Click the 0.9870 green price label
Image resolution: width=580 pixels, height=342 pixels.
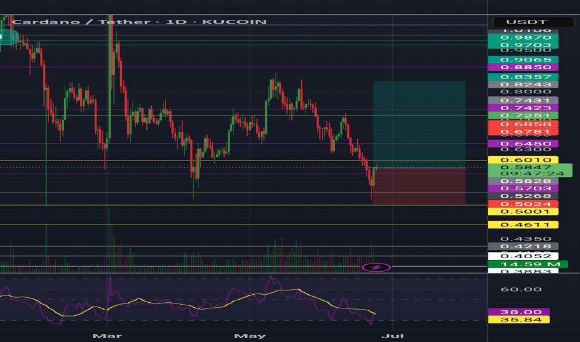click(x=523, y=38)
